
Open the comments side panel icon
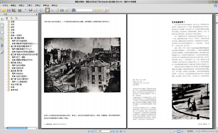point(2,39)
